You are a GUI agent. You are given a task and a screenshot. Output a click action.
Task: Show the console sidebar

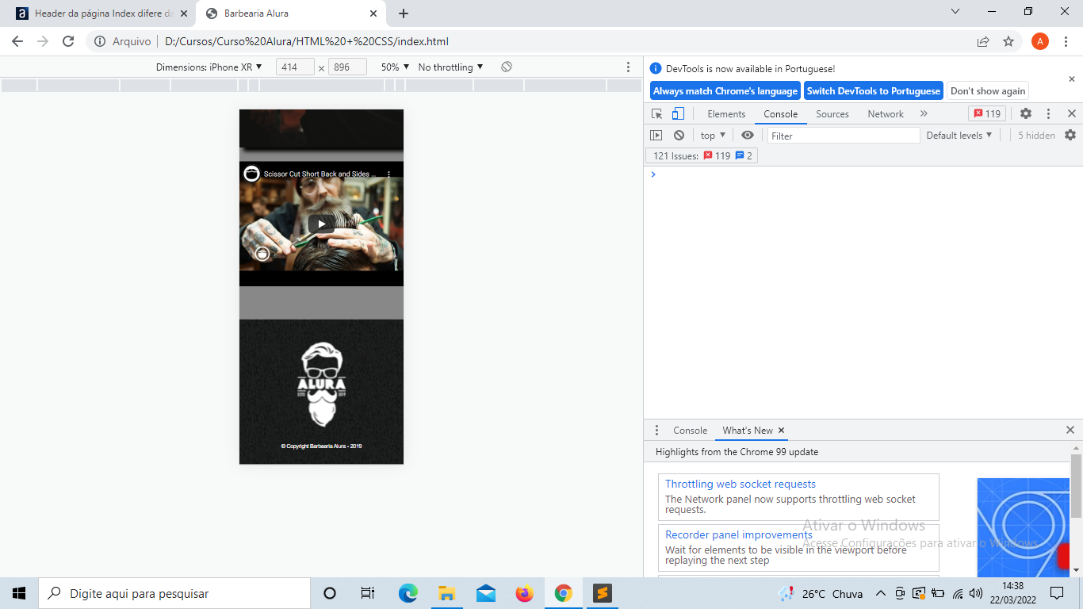point(656,136)
